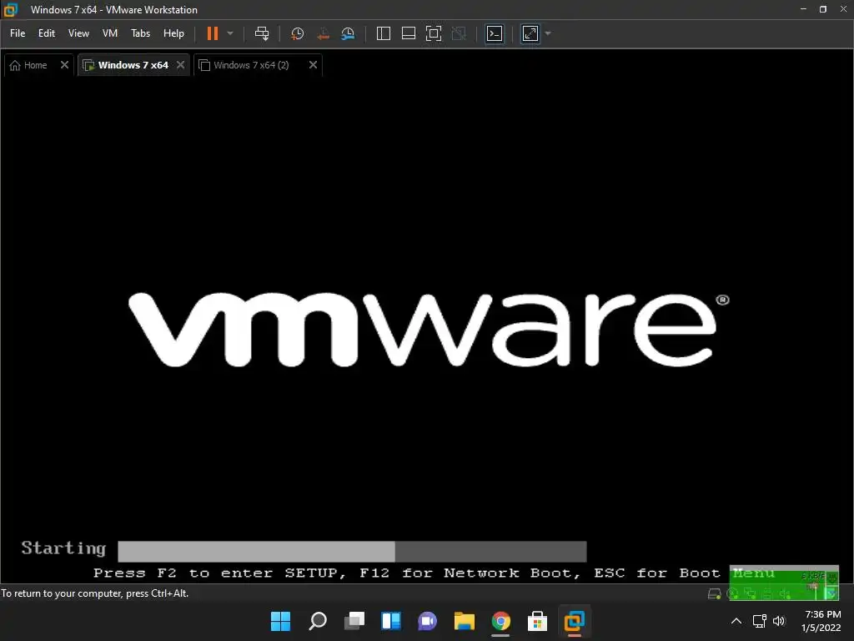Click the greyed-out Unity mode icon

click(x=460, y=33)
